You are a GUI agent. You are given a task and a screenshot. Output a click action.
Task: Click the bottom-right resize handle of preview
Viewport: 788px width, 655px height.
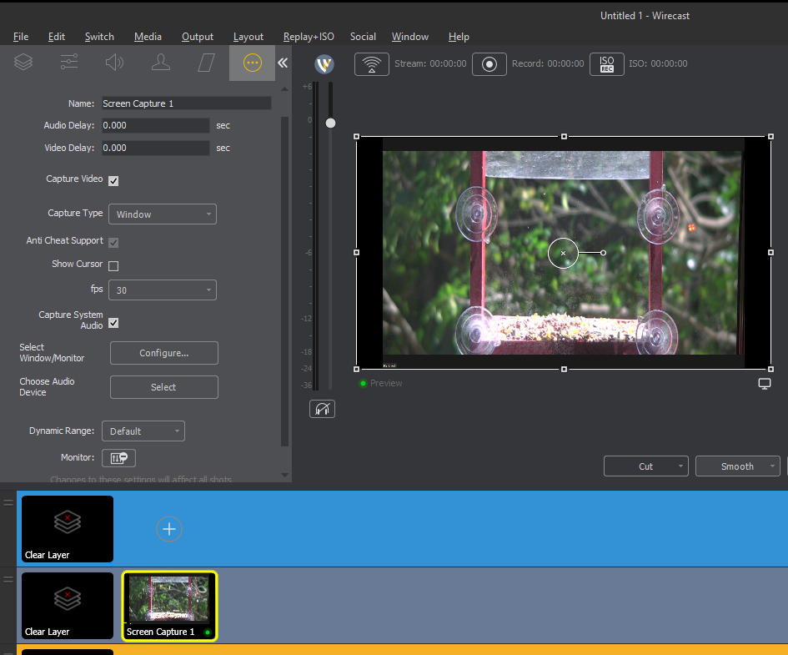pyautogui.click(x=771, y=369)
